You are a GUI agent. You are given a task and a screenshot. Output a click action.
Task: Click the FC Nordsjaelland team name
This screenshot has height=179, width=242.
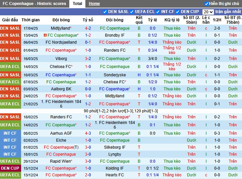[61, 42]
